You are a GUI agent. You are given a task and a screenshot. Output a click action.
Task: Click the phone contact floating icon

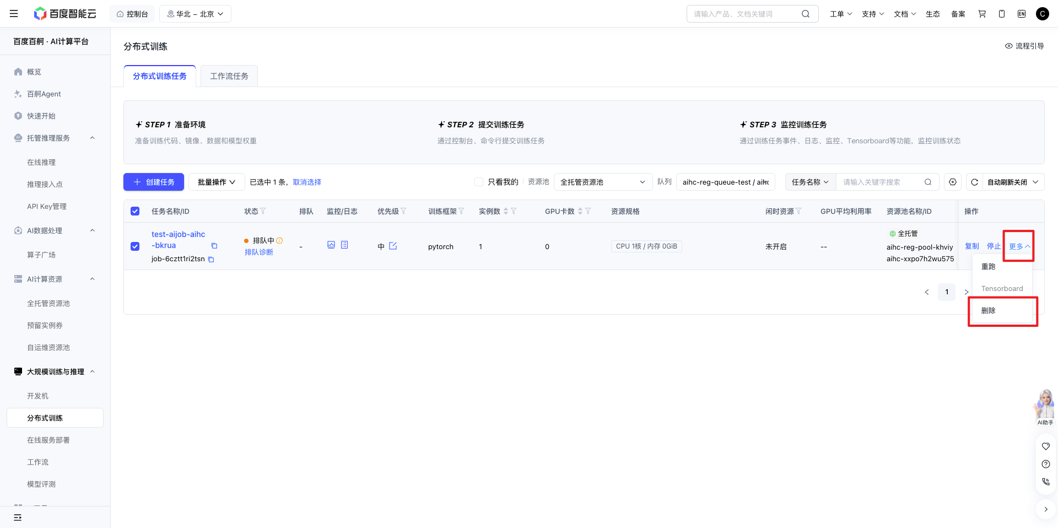tap(1046, 482)
